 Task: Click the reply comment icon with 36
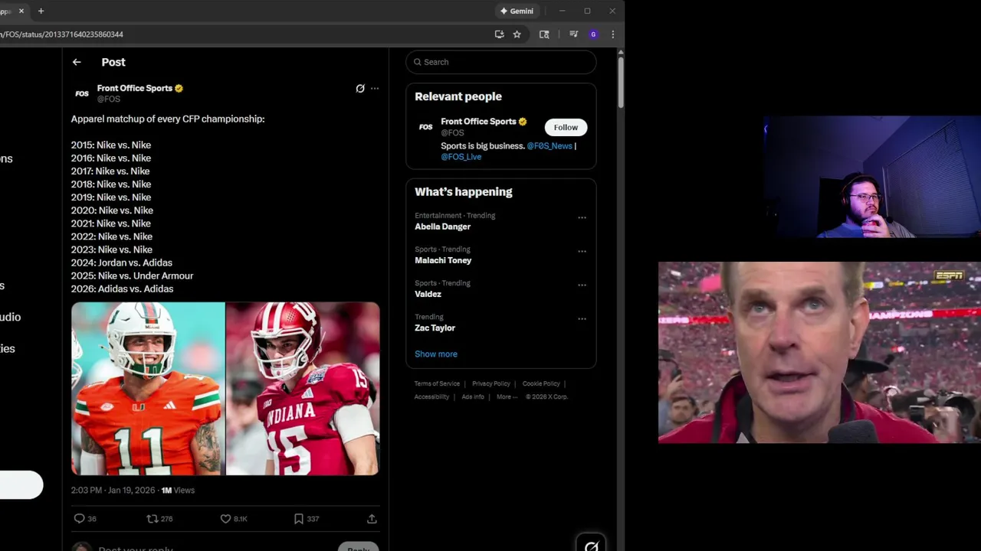click(79, 519)
